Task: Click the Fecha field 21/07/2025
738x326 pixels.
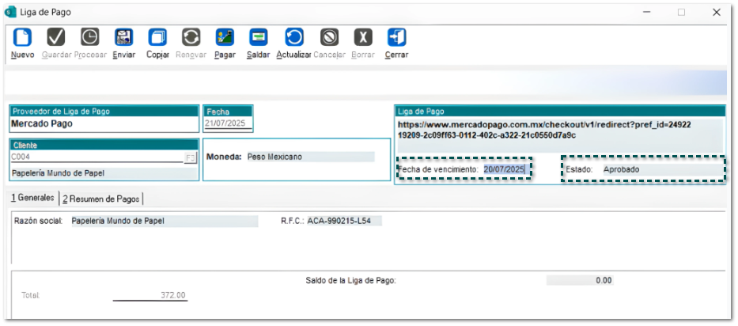Action: [229, 123]
